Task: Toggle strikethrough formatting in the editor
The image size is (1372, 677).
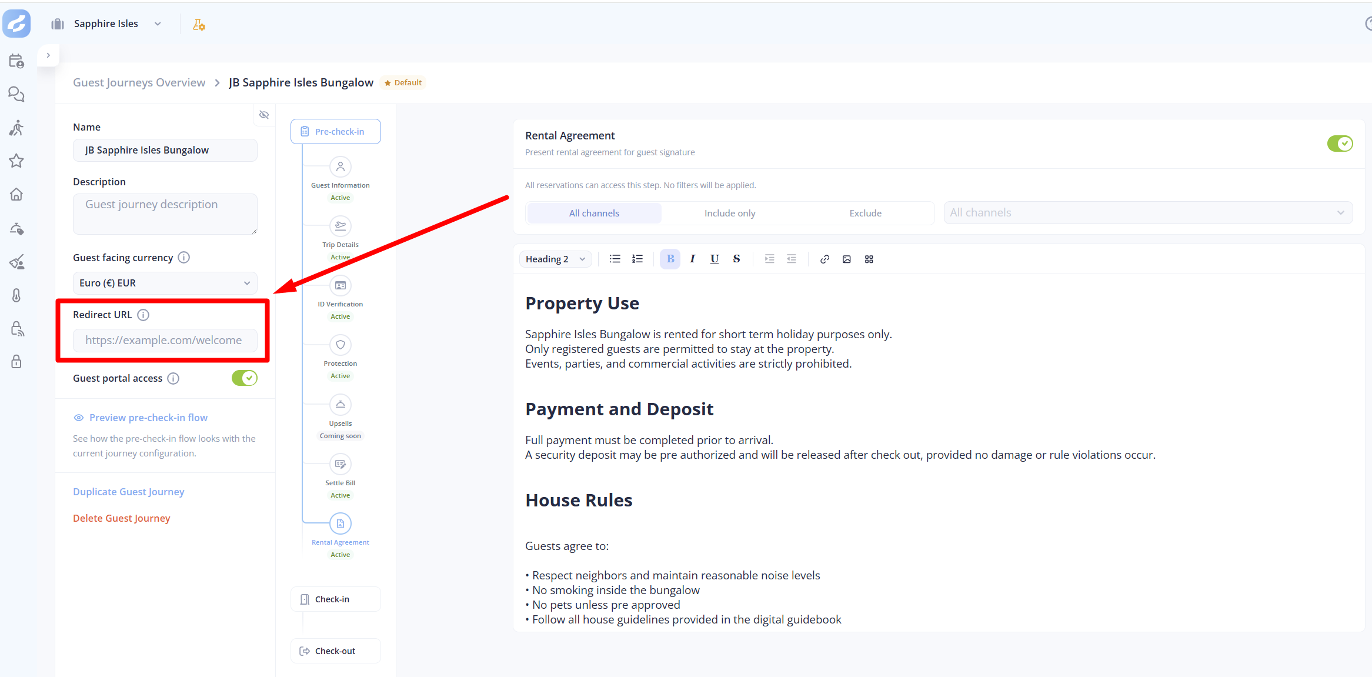Action: pyautogui.click(x=736, y=259)
